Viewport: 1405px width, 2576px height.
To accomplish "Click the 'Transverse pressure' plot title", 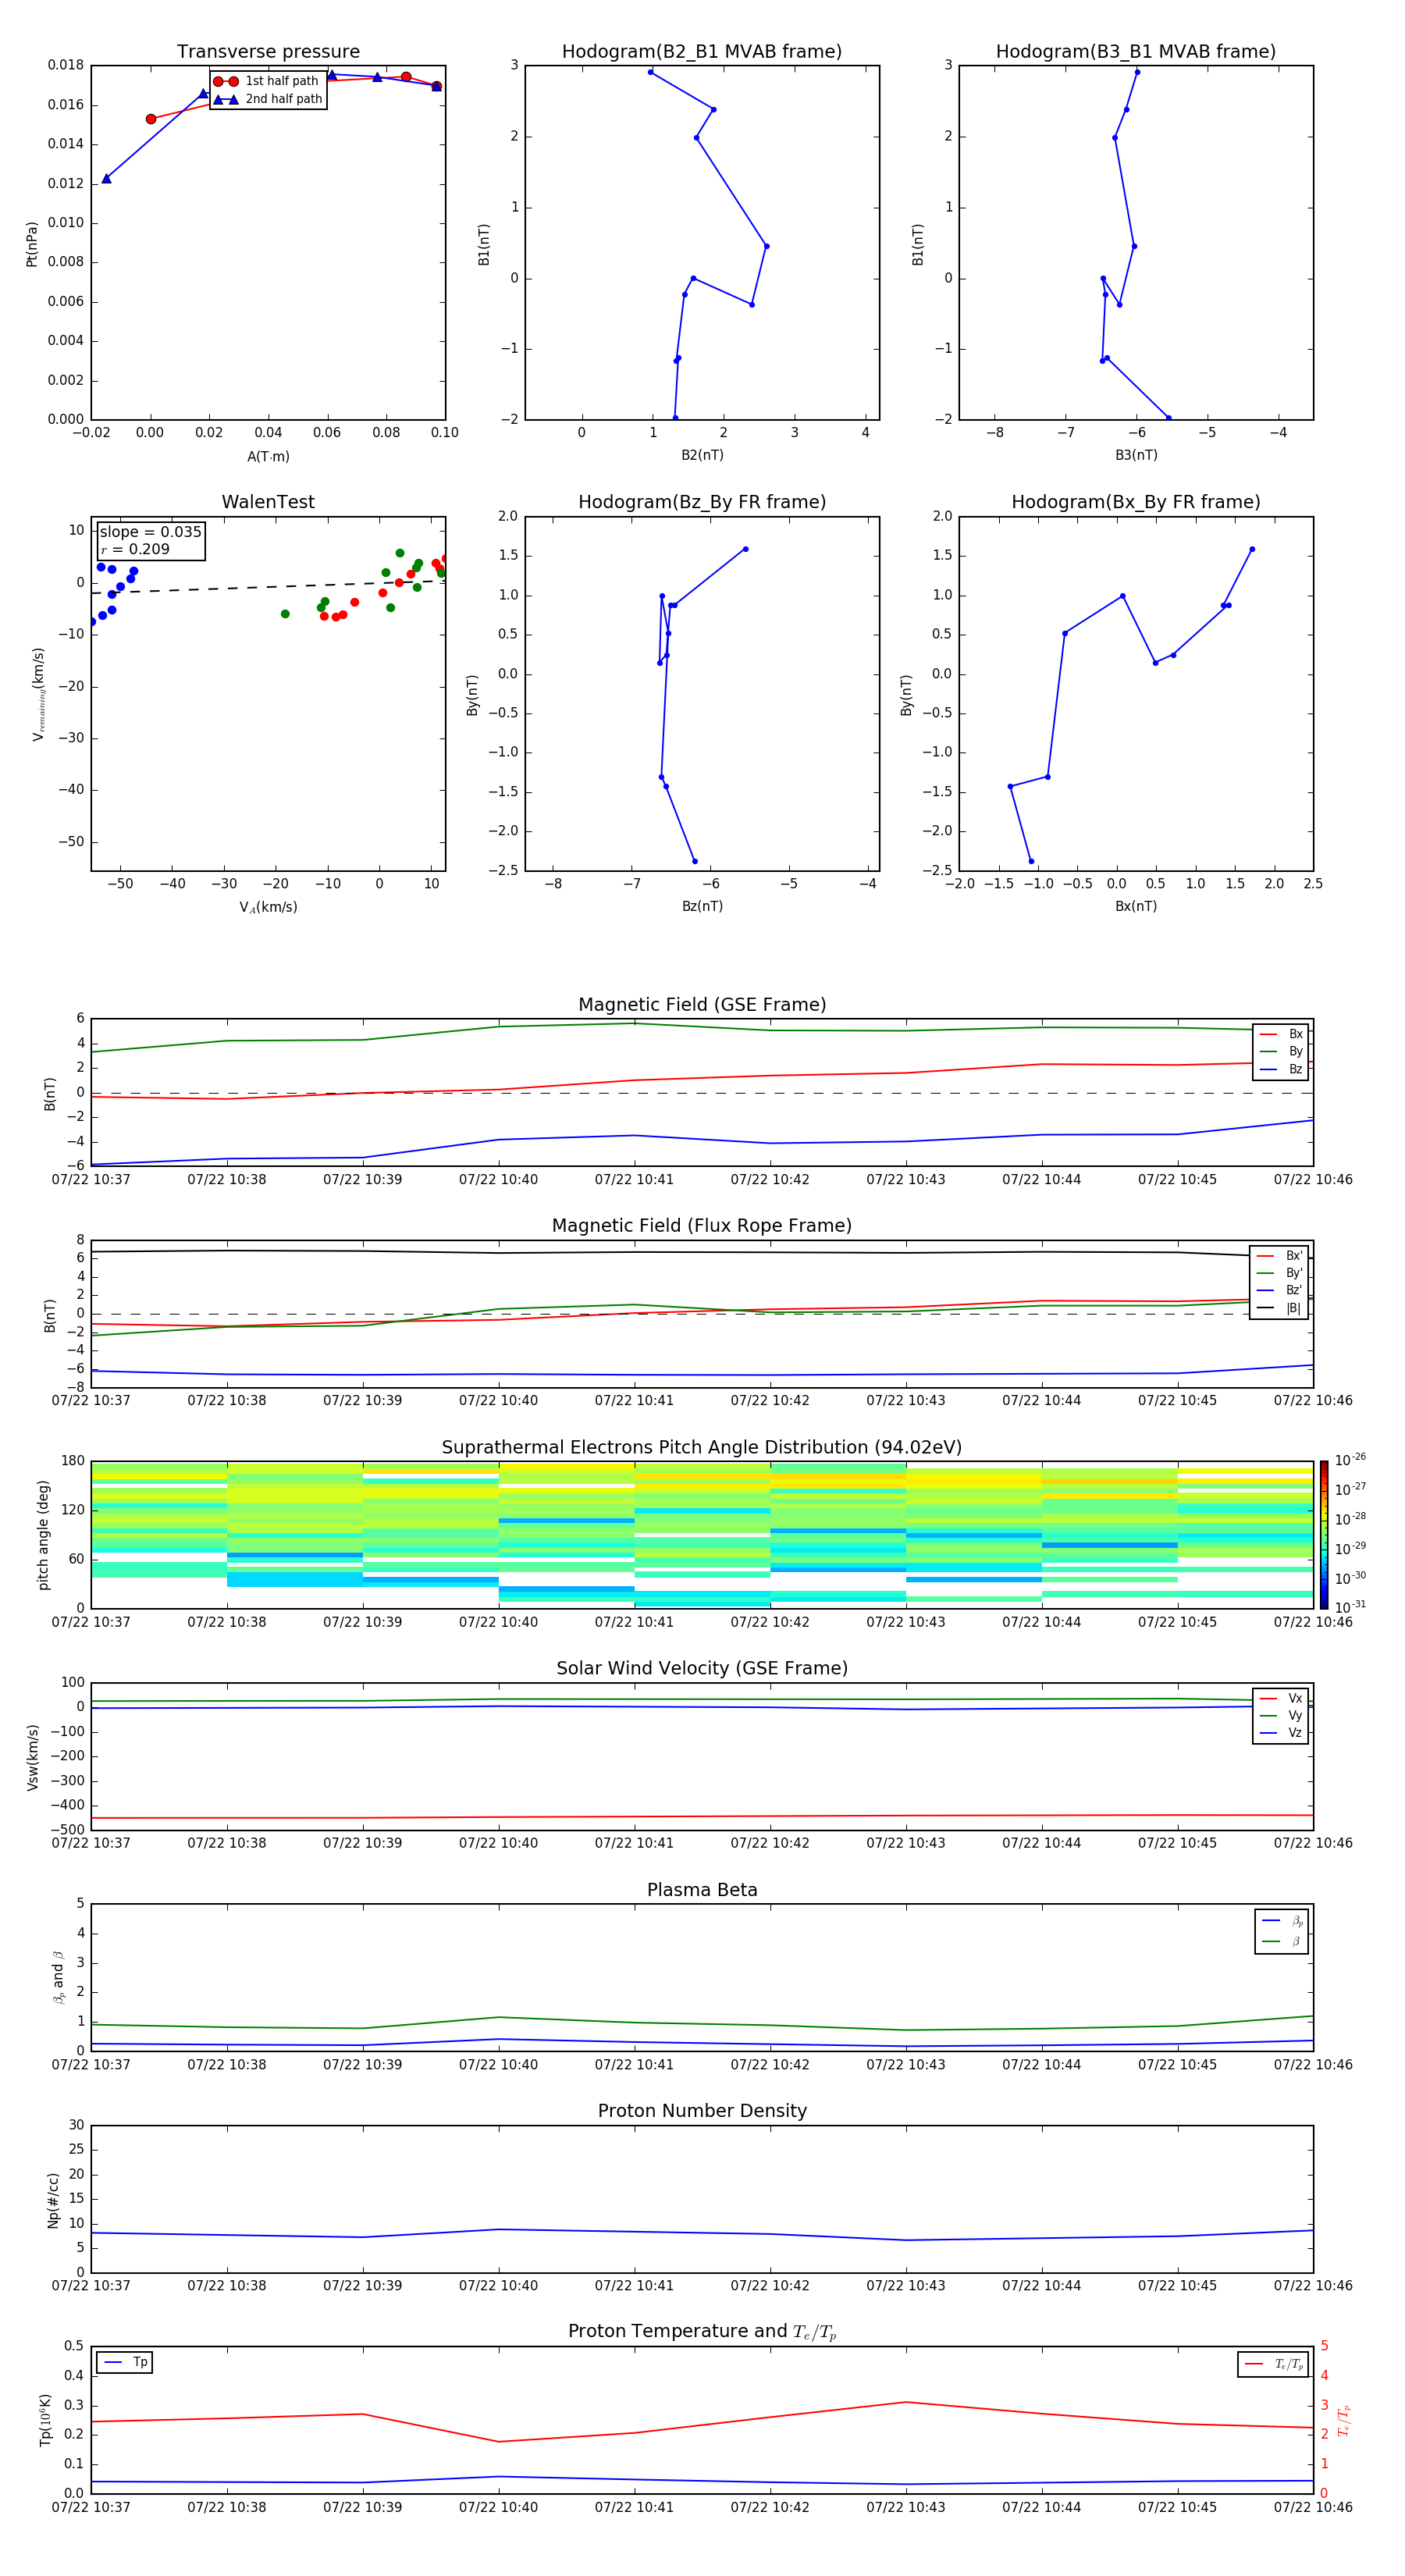I will pyautogui.click(x=268, y=52).
